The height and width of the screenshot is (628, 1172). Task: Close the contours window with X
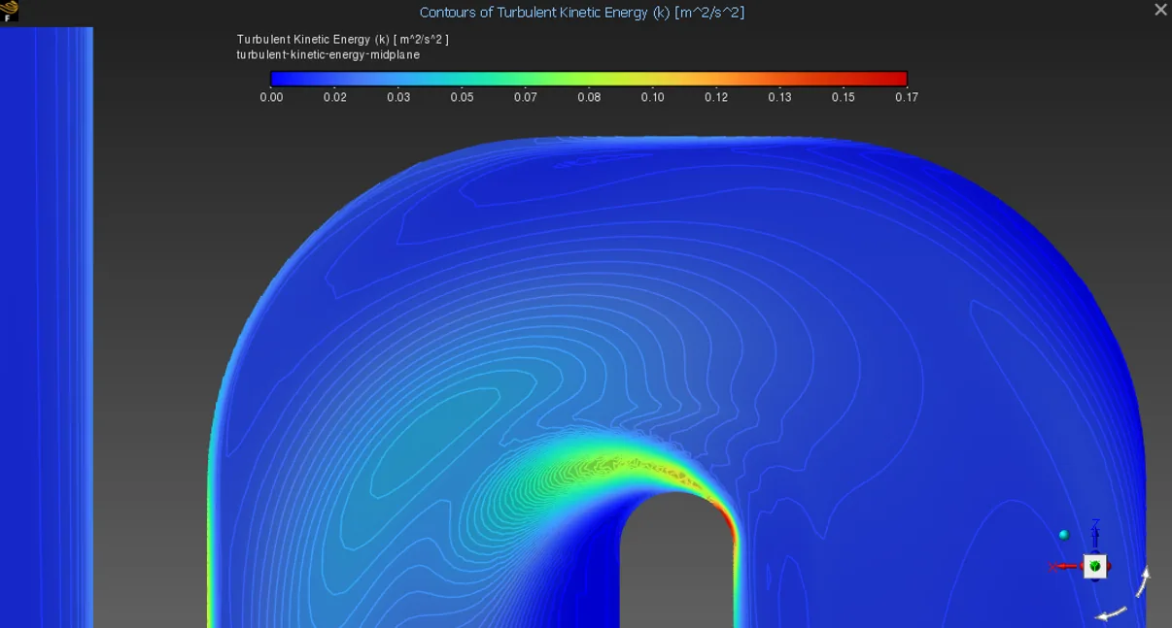(x=1160, y=11)
